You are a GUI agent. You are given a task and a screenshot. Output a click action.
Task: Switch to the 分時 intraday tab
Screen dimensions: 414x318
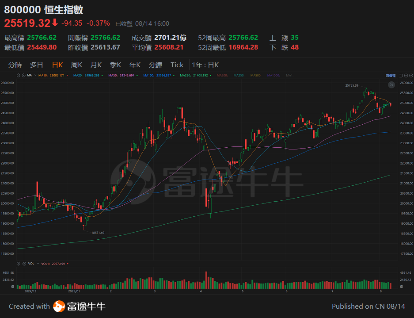pos(15,65)
